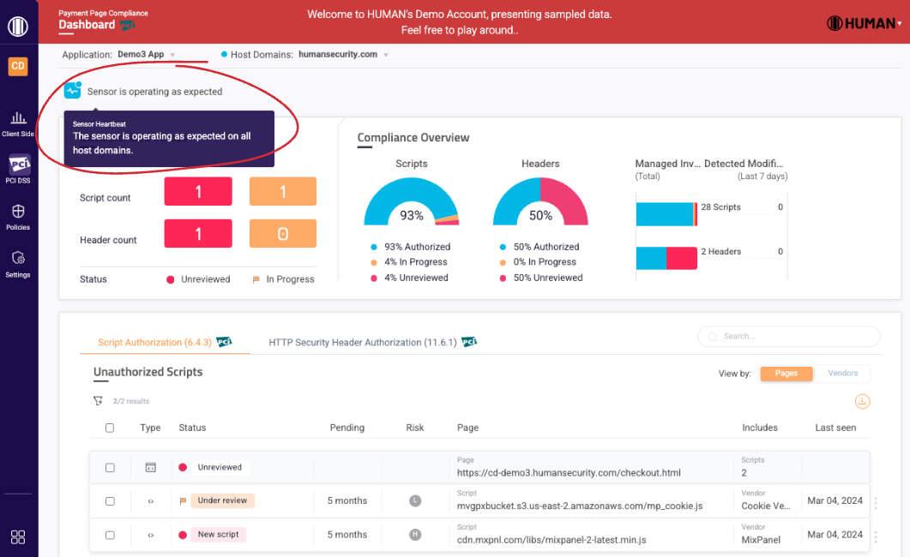Open the apps grid icon at sidebar bottom
Screen dimensions: 910x557
click(18, 536)
